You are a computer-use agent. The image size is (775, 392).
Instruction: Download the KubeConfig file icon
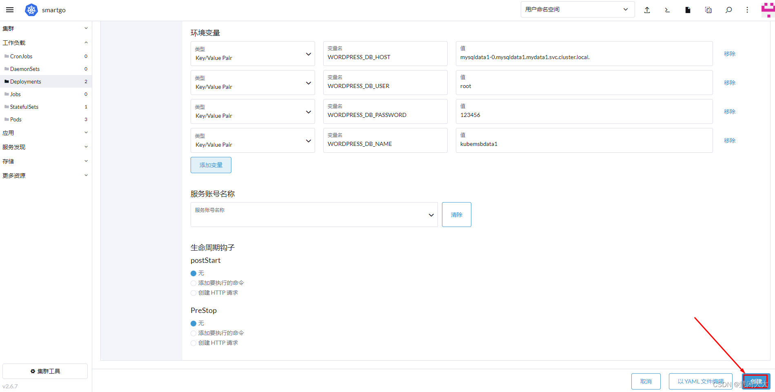[x=688, y=10]
